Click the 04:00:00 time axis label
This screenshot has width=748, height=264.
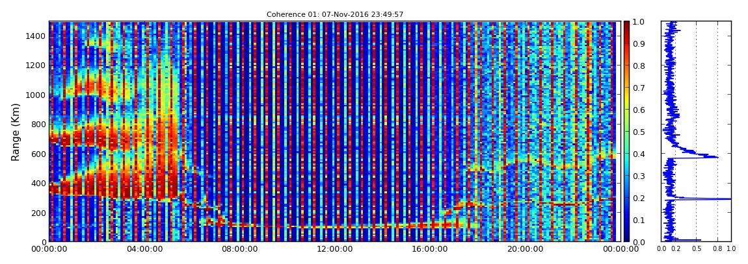tap(144, 250)
